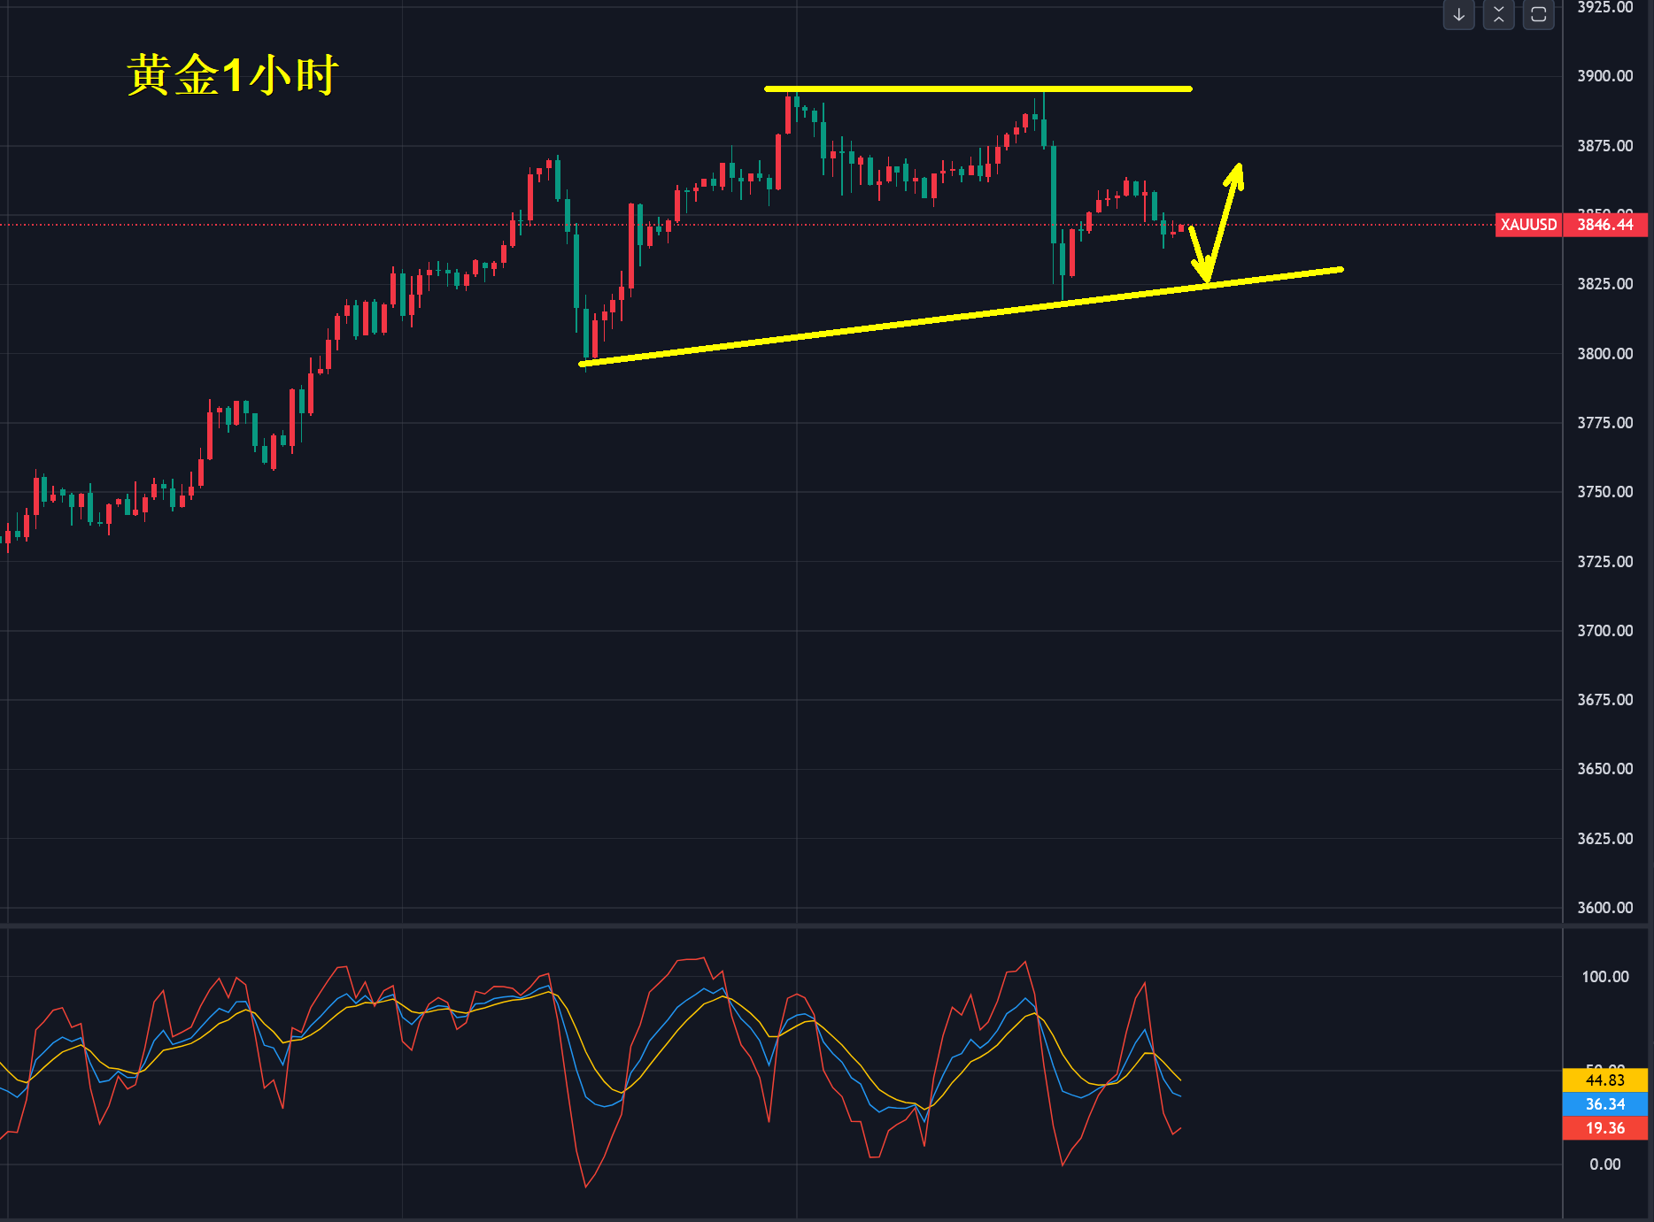The width and height of the screenshot is (1654, 1222).
Task: Select the yellow 44.83 indicator value label
Action: pos(1605,1080)
